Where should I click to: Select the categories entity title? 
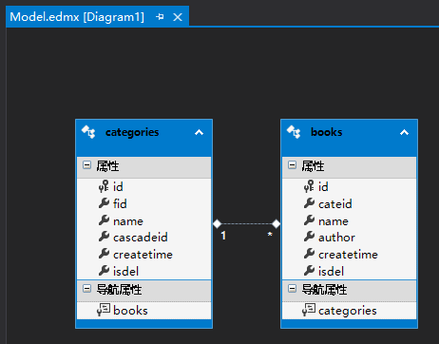pos(132,132)
